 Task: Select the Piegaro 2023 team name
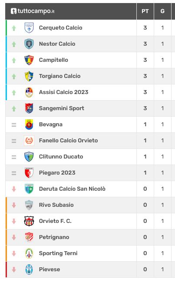[57, 173]
